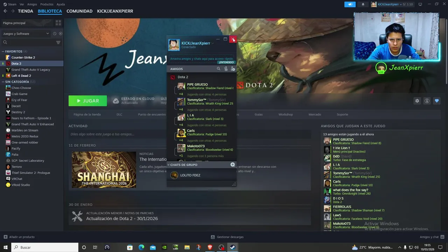Open Juegos y Software dropdown

tap(26, 34)
